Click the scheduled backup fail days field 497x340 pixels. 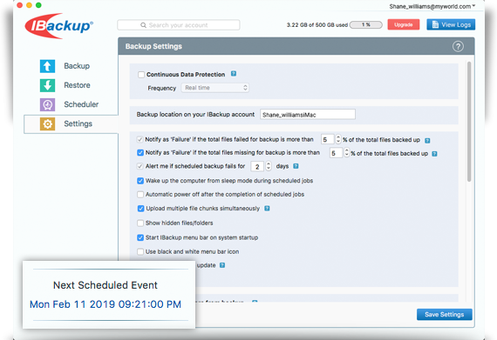click(257, 166)
